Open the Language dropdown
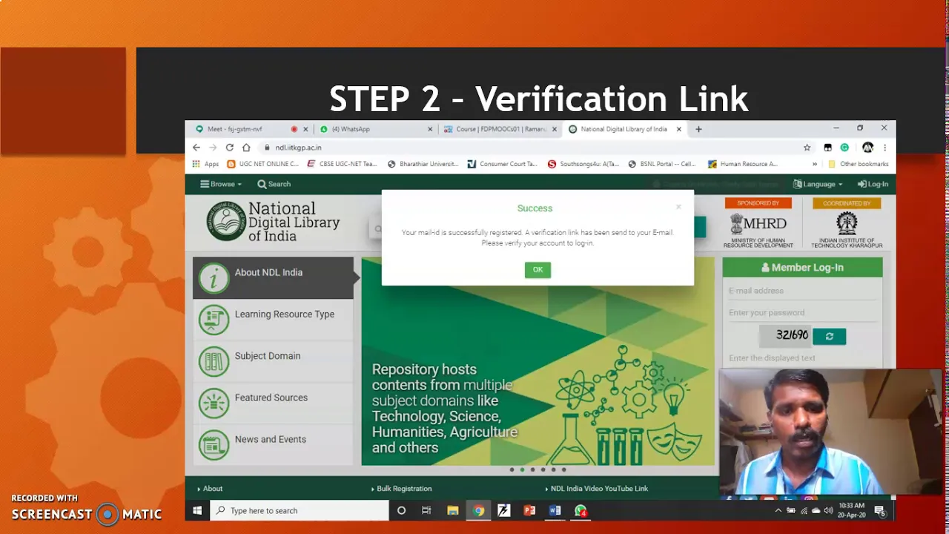The height and width of the screenshot is (534, 949). [818, 184]
